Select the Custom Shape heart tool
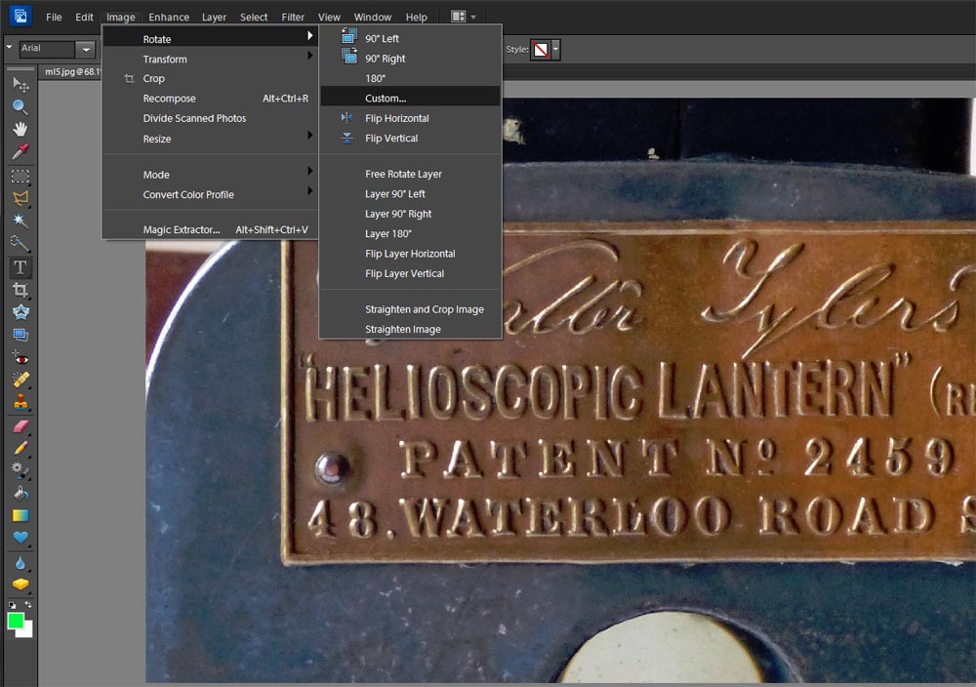The width and height of the screenshot is (976, 687). 20,537
